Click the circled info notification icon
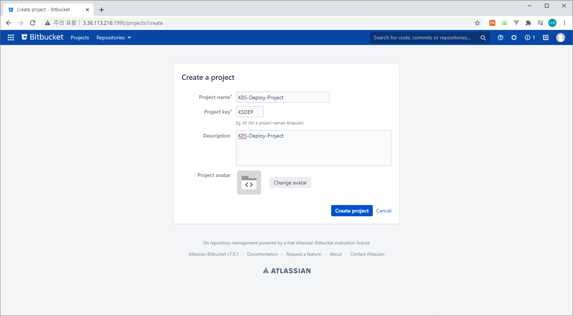 (x=527, y=37)
